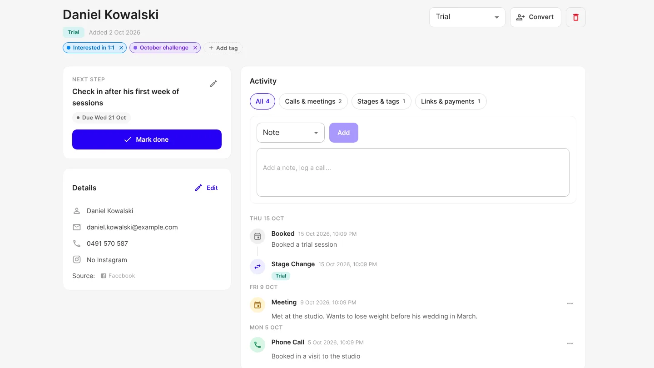This screenshot has width=654, height=368.
Task: Click 'Booked a trial session' text
Action: [x=304, y=244]
